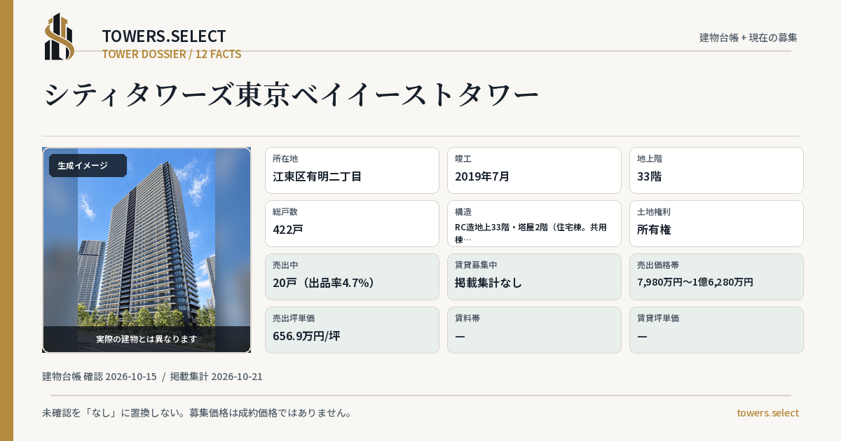Select the 賃料帯 card with dash value
The height and width of the screenshot is (441, 841).
click(534, 330)
